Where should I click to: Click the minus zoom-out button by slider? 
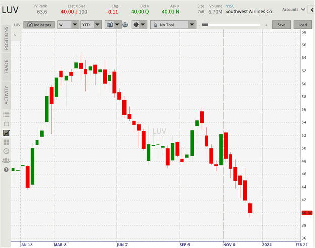tap(199, 25)
